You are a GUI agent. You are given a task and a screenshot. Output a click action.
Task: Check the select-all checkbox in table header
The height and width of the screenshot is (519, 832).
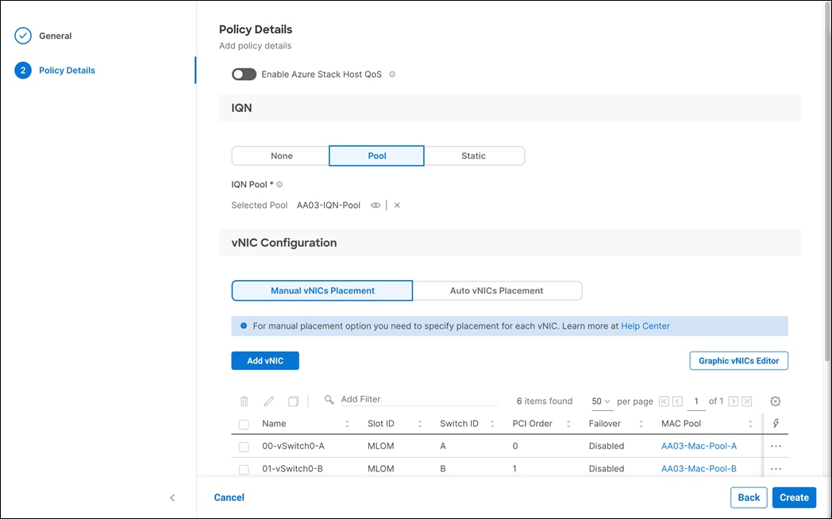(x=244, y=423)
